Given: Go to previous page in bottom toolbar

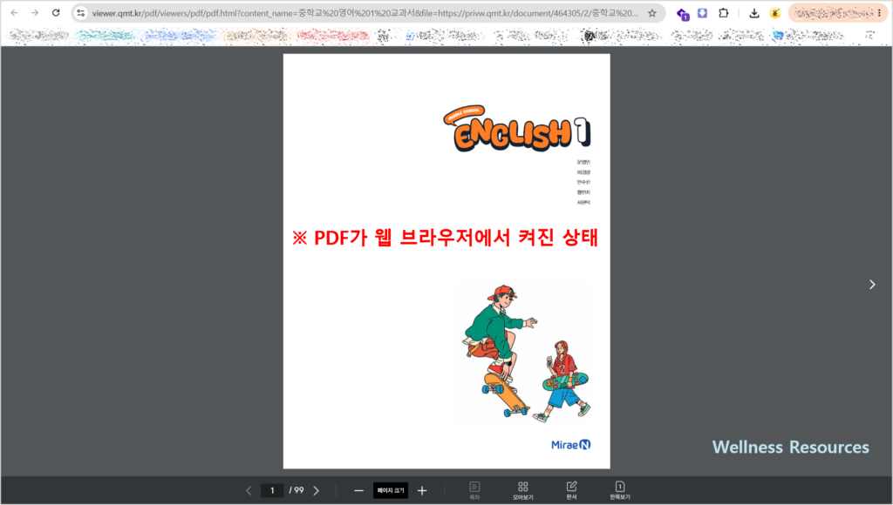Looking at the screenshot, I should click(249, 490).
